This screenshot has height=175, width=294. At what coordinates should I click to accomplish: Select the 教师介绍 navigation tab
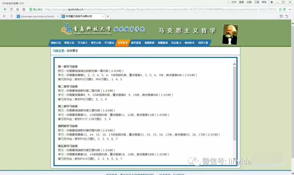56,43
